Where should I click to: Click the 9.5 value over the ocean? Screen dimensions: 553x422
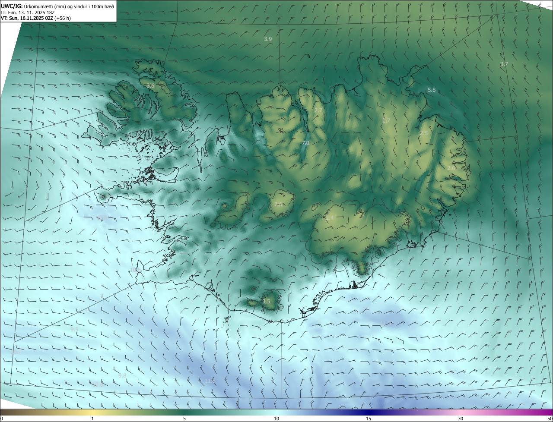pos(74,329)
